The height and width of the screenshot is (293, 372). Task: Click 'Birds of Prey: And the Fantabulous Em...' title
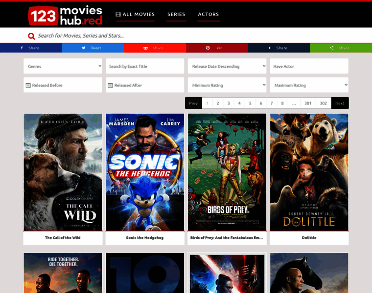click(x=227, y=238)
